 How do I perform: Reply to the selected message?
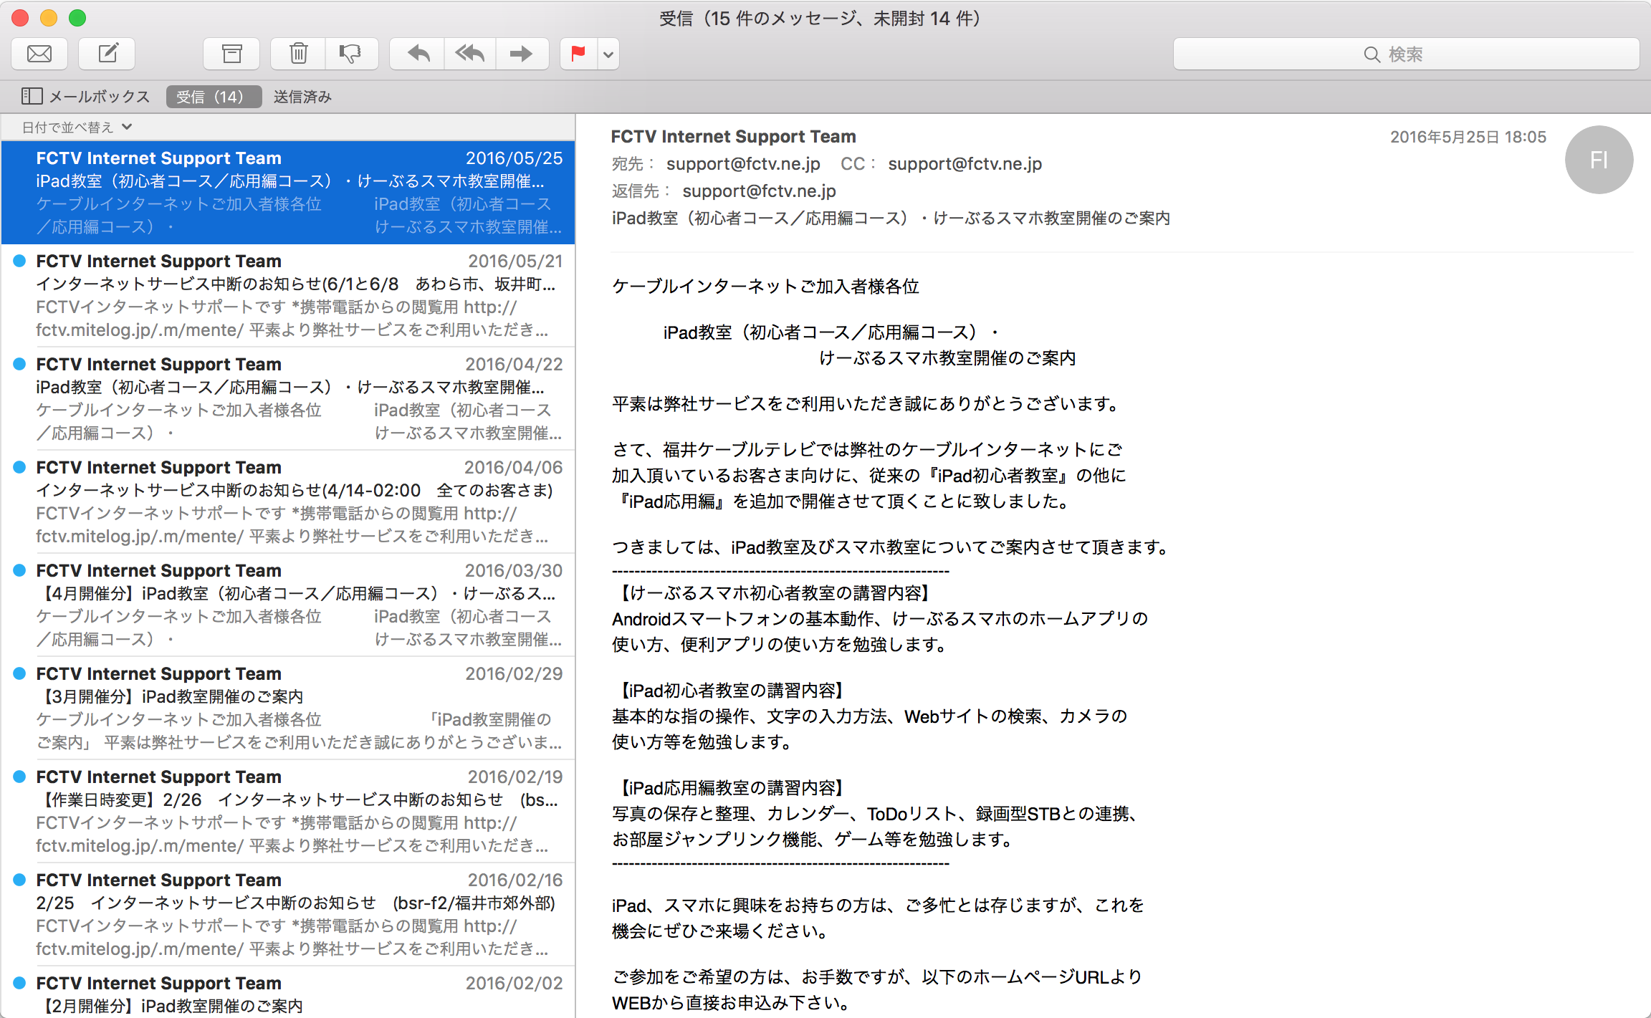tap(418, 54)
